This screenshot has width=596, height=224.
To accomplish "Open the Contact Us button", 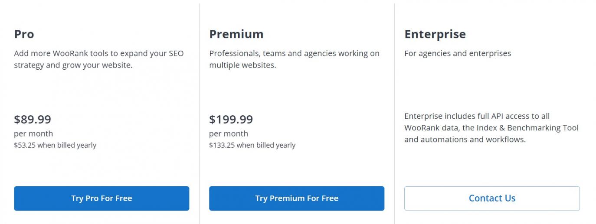I will (492, 198).
